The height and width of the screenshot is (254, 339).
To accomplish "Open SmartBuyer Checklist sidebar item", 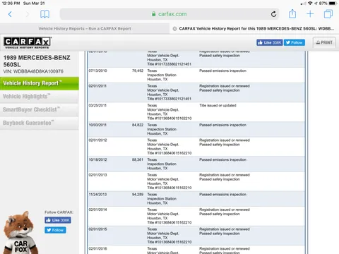I will 40,109.
